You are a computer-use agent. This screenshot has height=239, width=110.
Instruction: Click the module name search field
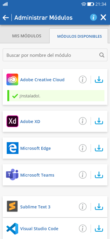(x=55, y=55)
